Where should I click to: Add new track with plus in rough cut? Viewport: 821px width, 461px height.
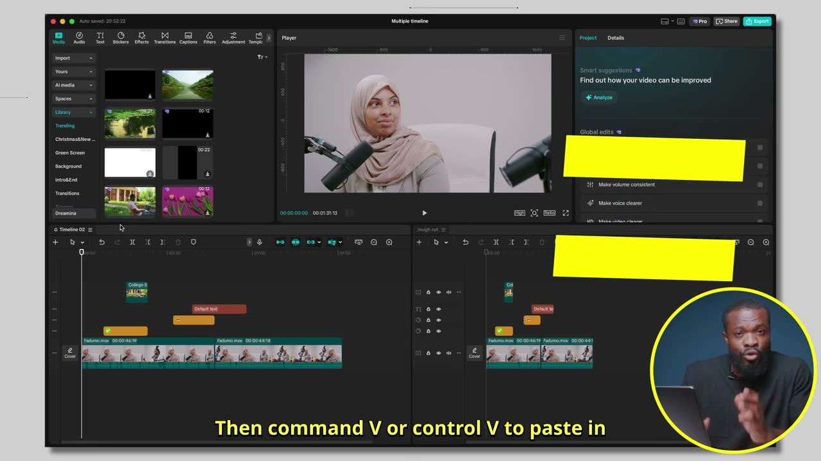tap(419, 242)
